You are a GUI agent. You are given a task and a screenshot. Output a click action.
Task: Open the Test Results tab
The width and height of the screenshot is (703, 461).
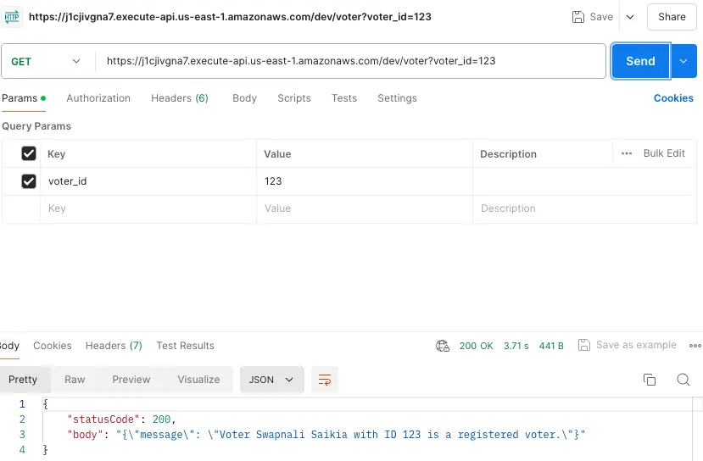[185, 346]
